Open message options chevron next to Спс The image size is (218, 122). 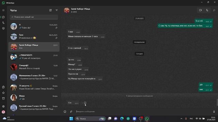point(82,103)
